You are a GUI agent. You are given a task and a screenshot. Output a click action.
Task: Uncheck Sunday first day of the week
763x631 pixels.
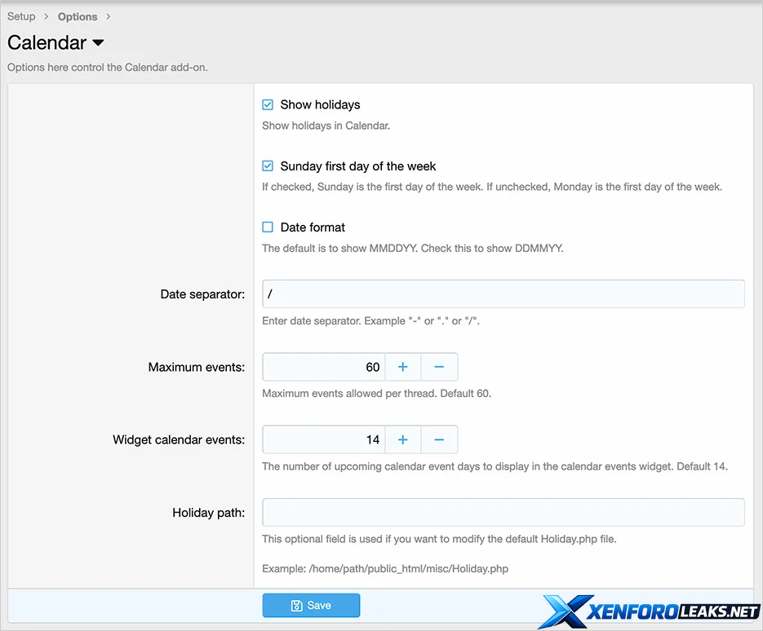pos(268,165)
